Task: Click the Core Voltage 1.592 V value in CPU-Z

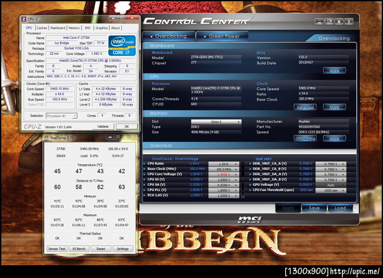Action: 96,54
